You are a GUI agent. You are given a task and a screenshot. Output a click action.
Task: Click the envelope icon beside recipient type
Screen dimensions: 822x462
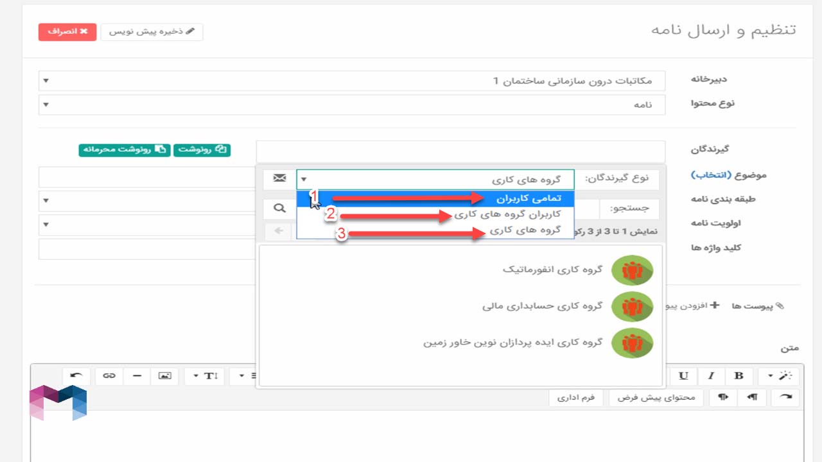pyautogui.click(x=279, y=178)
